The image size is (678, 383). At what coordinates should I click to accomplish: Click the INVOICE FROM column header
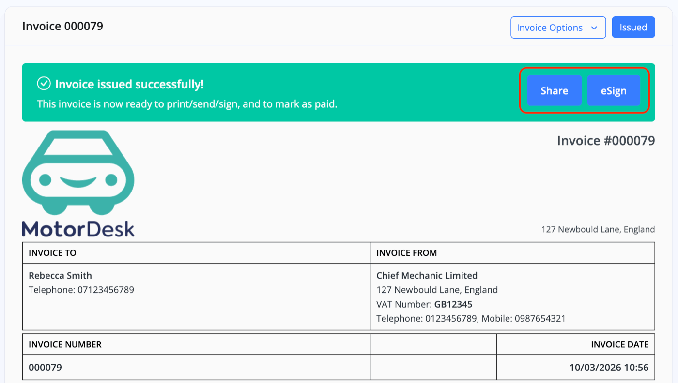pyautogui.click(x=406, y=253)
